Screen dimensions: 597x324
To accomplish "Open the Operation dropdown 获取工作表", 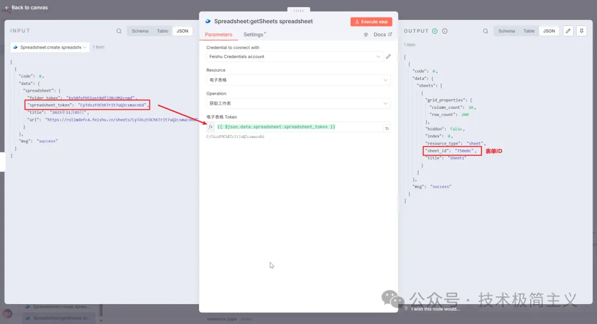I will coord(298,103).
